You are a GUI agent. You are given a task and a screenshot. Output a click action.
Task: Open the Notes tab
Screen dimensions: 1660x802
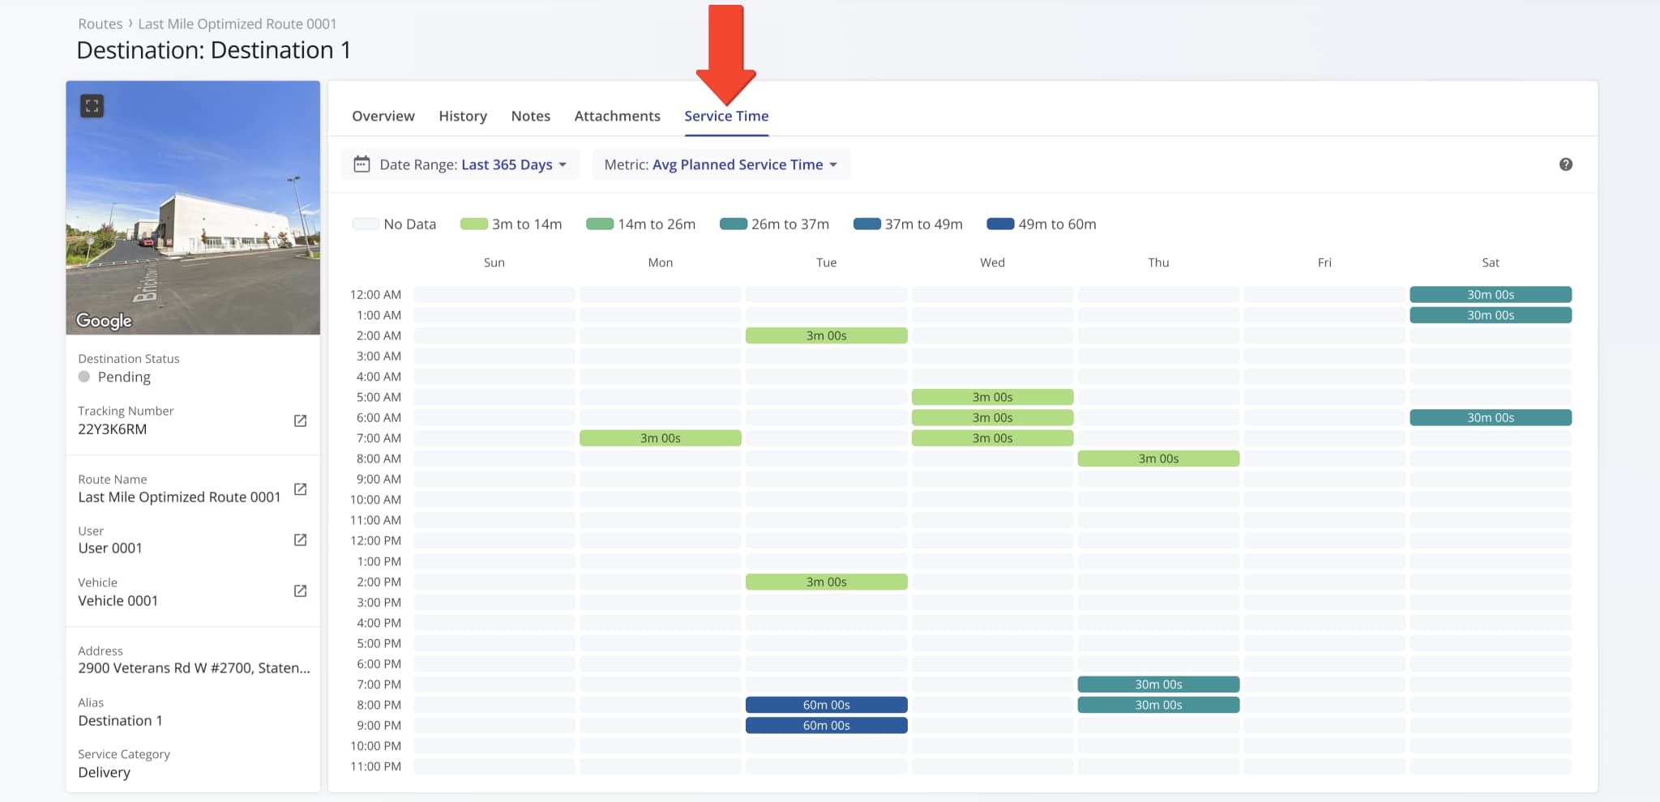click(x=530, y=116)
